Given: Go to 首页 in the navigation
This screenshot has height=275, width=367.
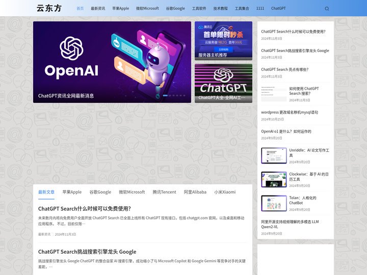Looking at the screenshot, I should coord(80,9).
